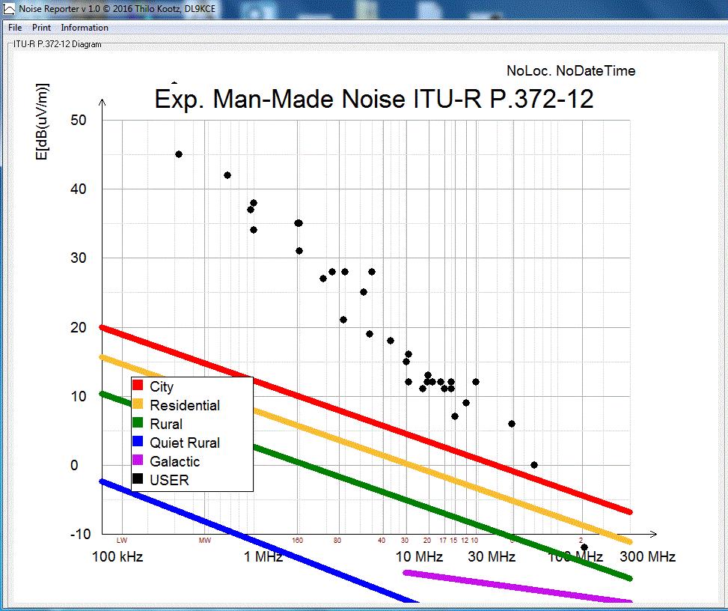Click the NoLoc. NoDateTime text
Viewport: 728px width, 611px height.
[x=571, y=70]
